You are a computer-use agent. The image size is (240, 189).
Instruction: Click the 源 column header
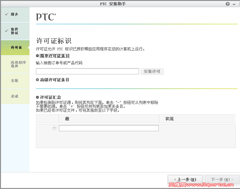point(109,119)
